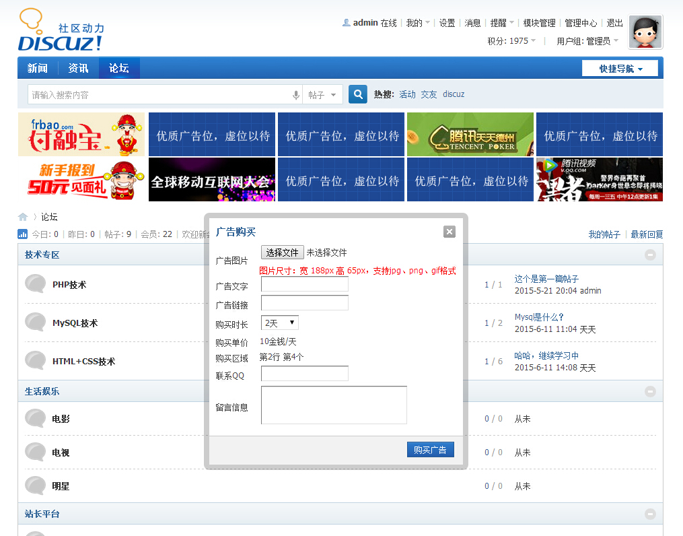Focus the 留言信息 textarea
Screen dimensions: 683x536
[334, 405]
